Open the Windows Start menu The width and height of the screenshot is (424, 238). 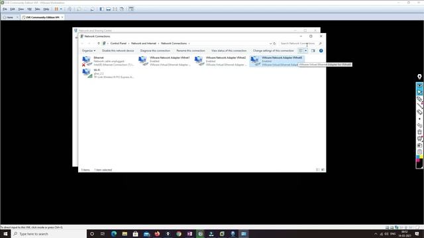(x=5, y=234)
